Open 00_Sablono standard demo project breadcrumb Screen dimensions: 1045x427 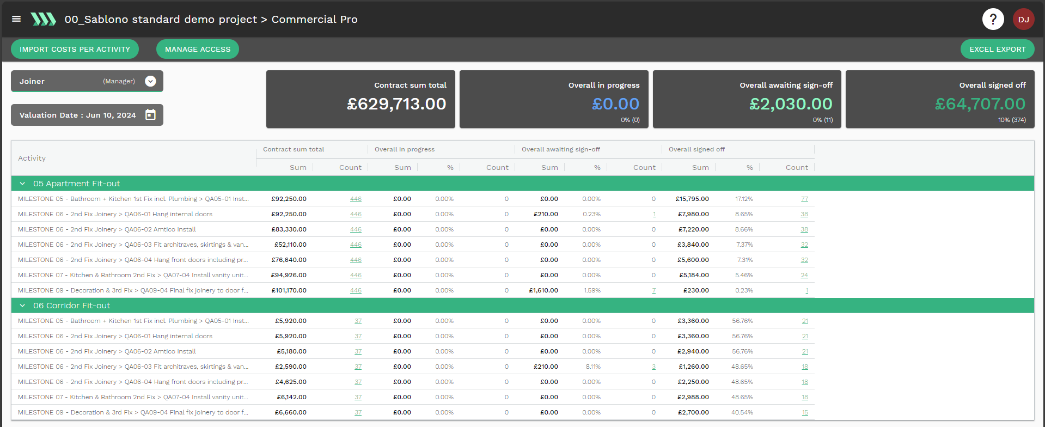pyautogui.click(x=161, y=19)
